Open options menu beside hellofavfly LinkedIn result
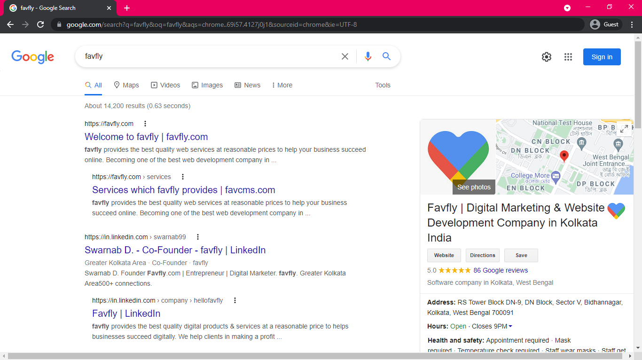 [x=235, y=300]
